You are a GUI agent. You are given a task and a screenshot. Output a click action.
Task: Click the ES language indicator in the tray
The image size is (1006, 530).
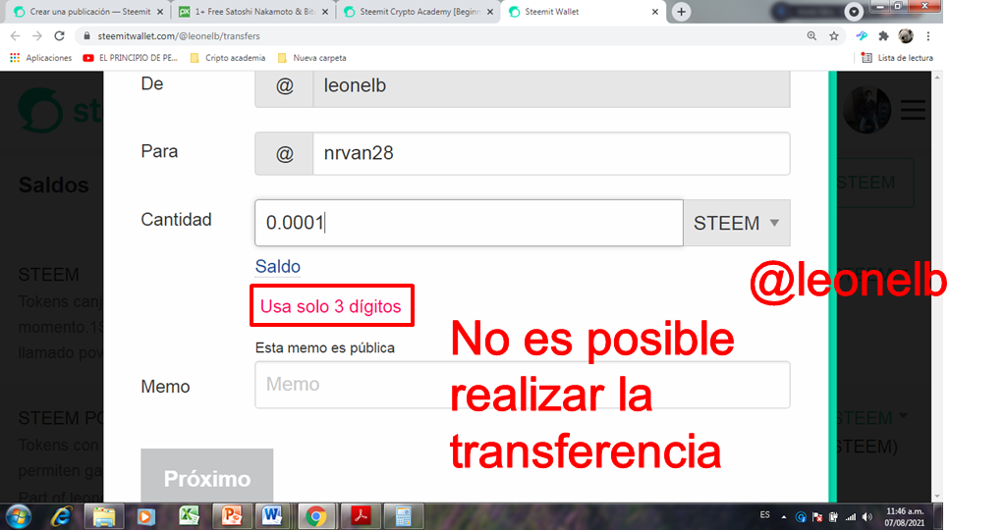[x=764, y=514]
